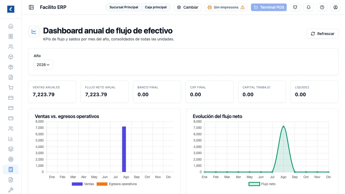Open the shopping cart icon in the sidebar
Screen dimensions: 345x194
[x=11, y=88]
